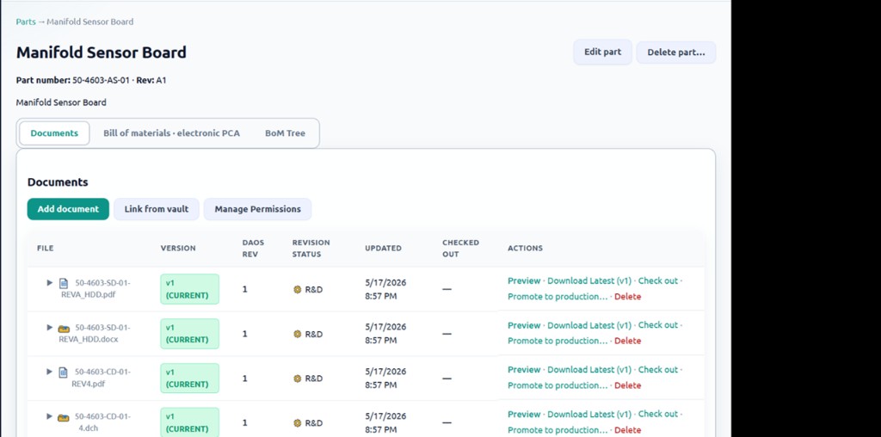The image size is (881, 437).
Task: Click the DAOS REV column header
Action: (x=253, y=249)
